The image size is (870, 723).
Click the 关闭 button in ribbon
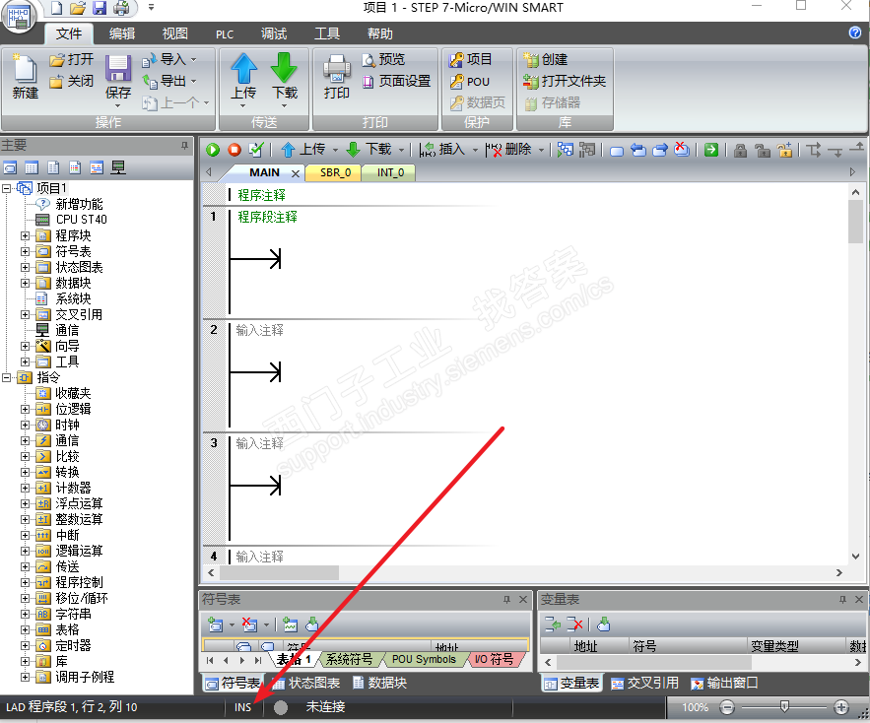point(72,81)
